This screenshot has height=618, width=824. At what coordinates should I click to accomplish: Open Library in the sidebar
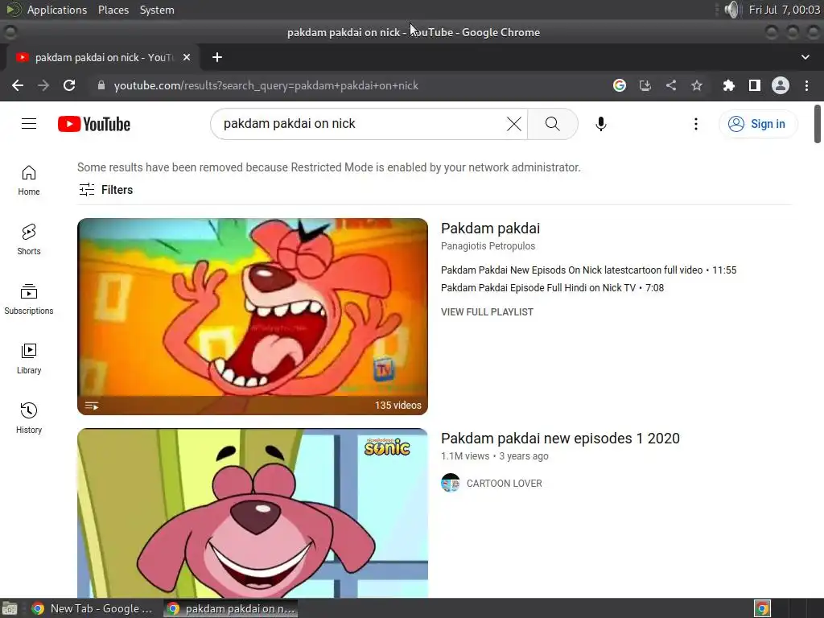29,358
